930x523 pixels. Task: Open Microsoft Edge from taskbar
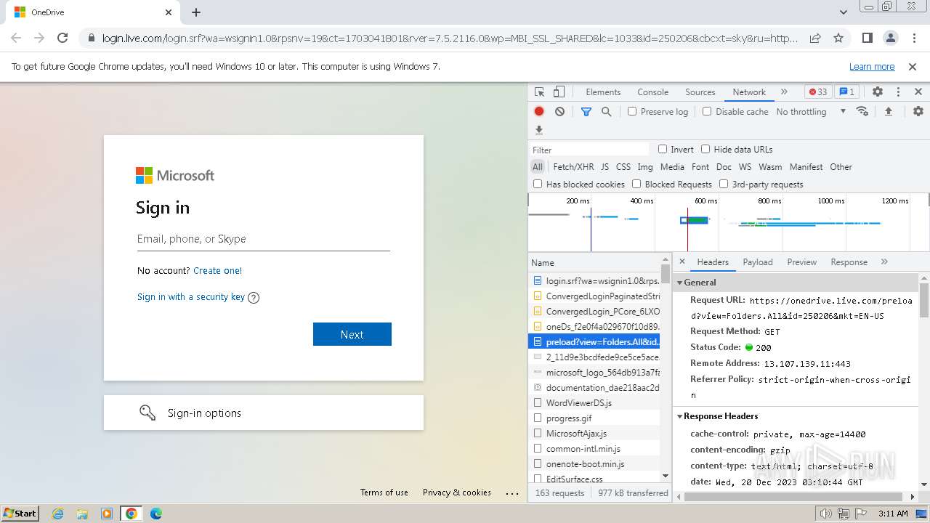click(156, 514)
